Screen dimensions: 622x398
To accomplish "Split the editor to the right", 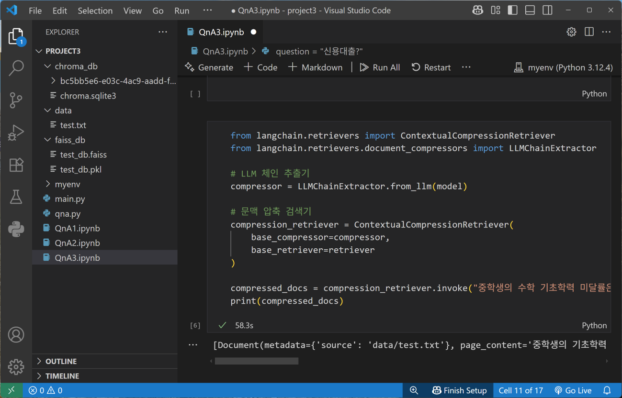I will [x=589, y=32].
